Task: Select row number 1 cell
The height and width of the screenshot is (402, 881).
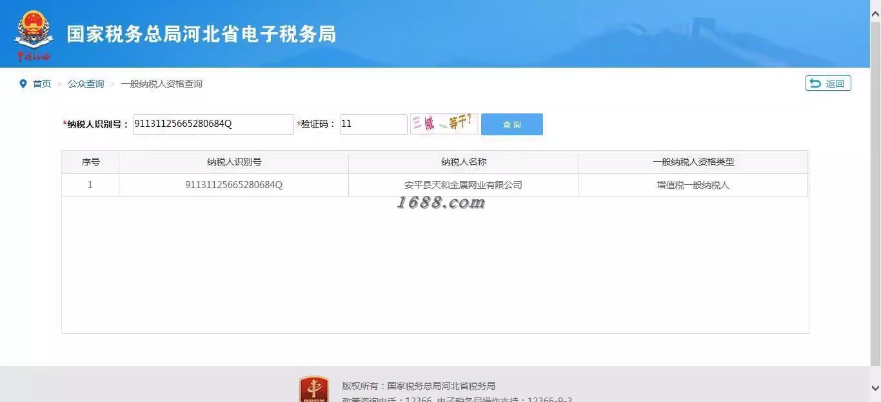Action: pos(90,185)
